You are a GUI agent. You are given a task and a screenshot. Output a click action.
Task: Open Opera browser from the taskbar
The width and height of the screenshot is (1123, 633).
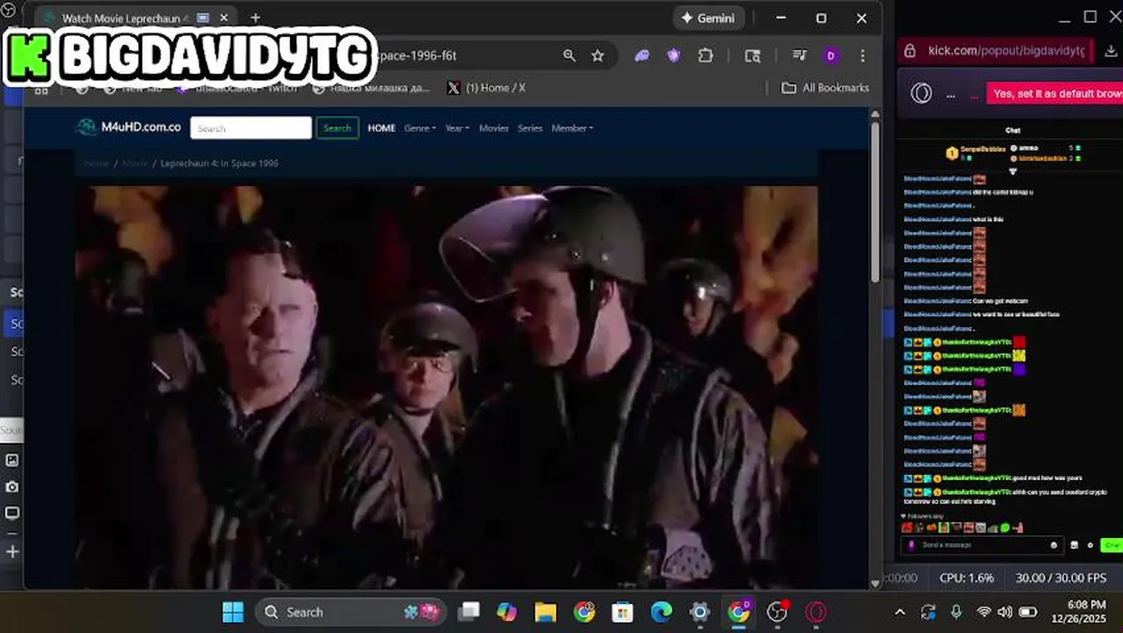point(816,612)
